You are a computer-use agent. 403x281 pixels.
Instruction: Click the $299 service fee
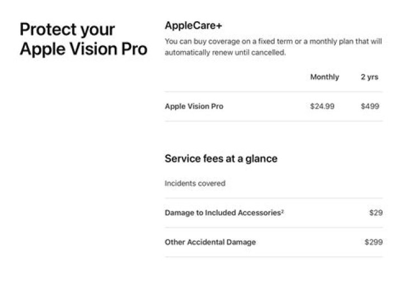(373, 242)
